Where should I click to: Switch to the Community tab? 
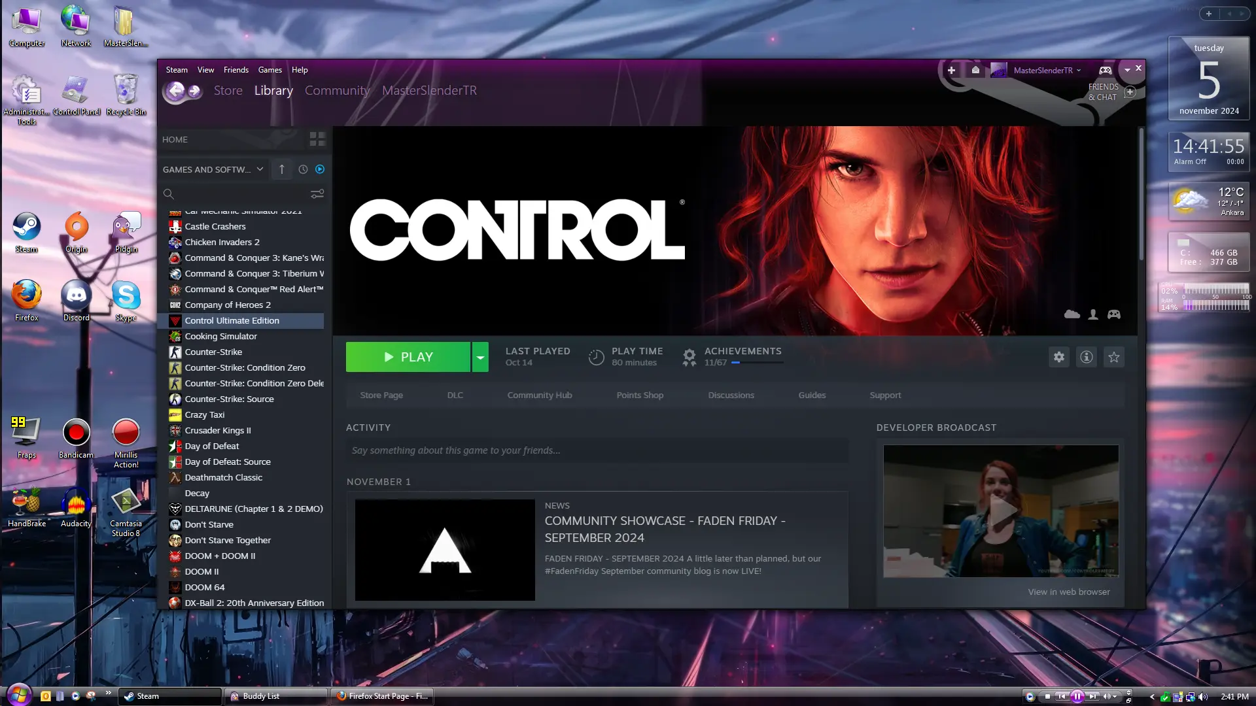pyautogui.click(x=337, y=91)
